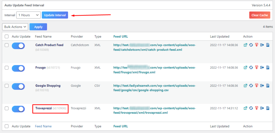Regenerate the Trovaprezzi feed with refresh icon
The width and height of the screenshot is (275, 133).
coord(251,108)
